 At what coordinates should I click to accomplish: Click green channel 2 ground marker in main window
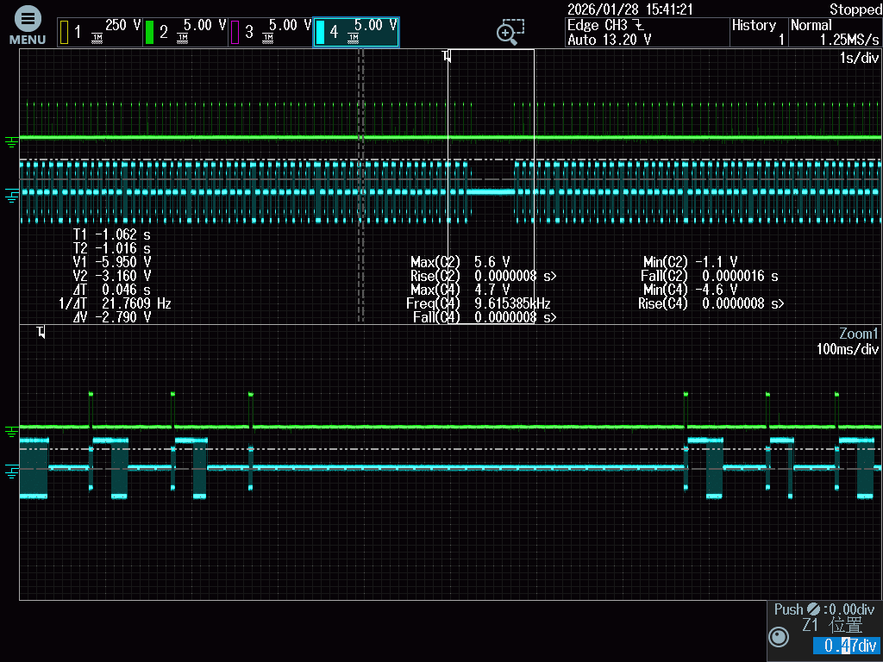point(11,142)
